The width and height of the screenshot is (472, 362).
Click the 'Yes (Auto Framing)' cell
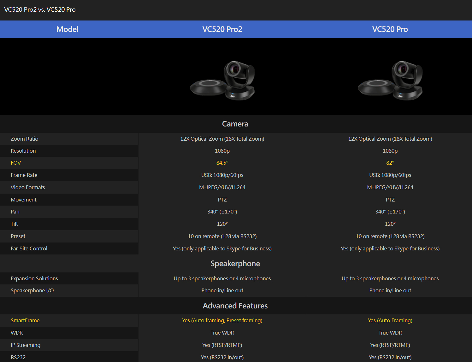390,320
